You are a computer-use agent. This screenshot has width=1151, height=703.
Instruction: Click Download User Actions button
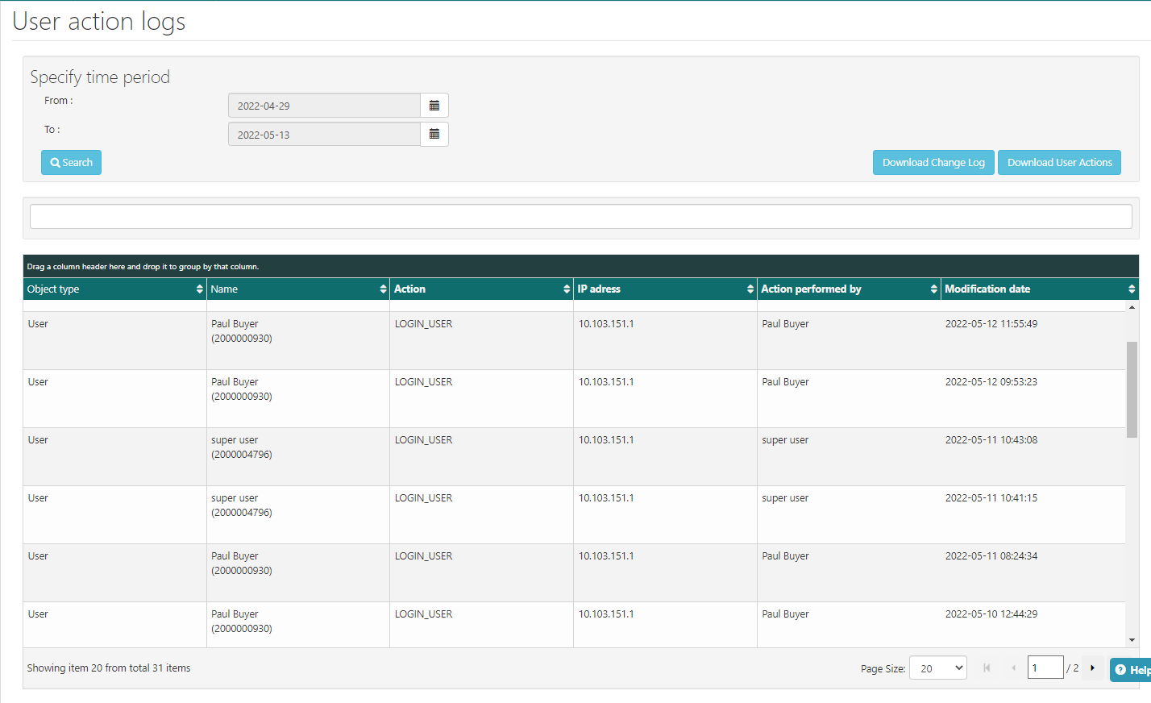coord(1059,163)
